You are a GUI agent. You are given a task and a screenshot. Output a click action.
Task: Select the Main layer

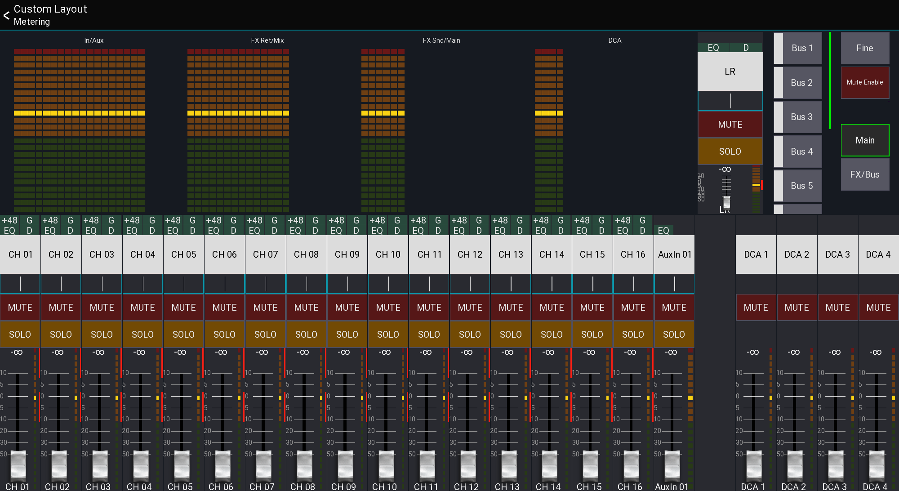[x=865, y=140]
